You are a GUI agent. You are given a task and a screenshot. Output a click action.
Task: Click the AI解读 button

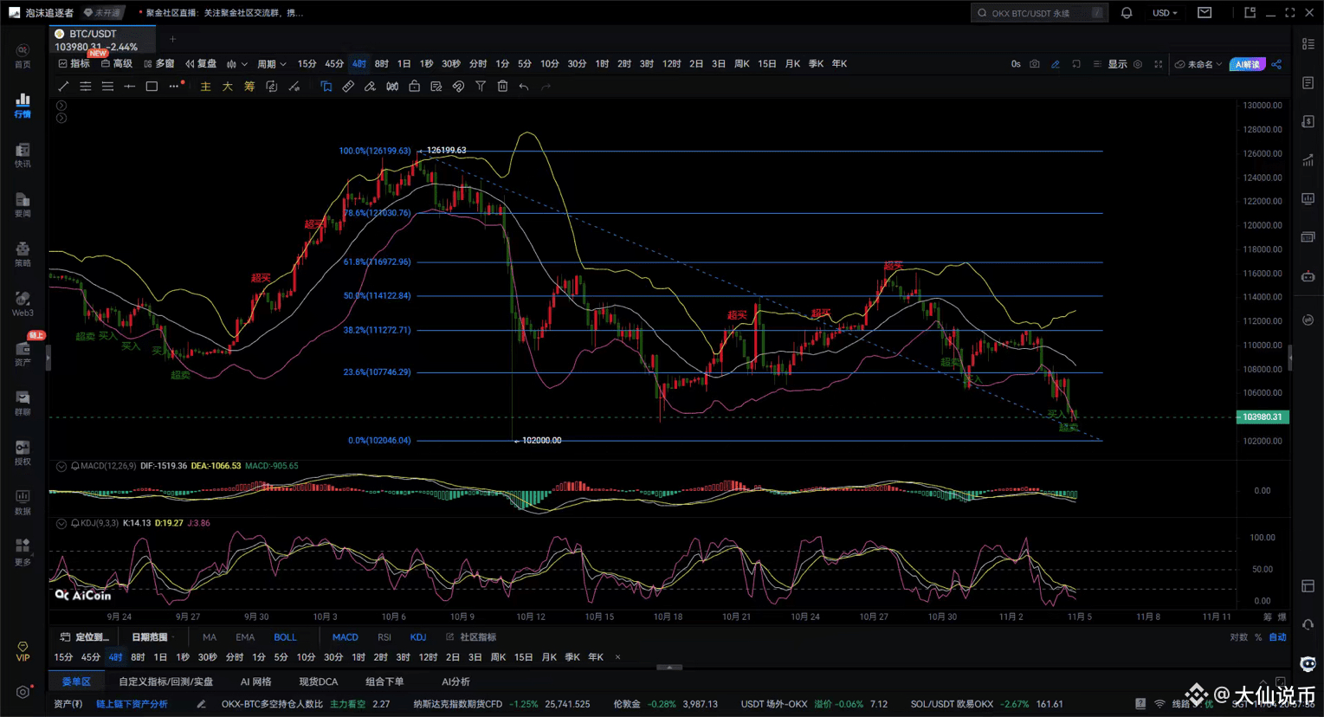pyautogui.click(x=1247, y=64)
